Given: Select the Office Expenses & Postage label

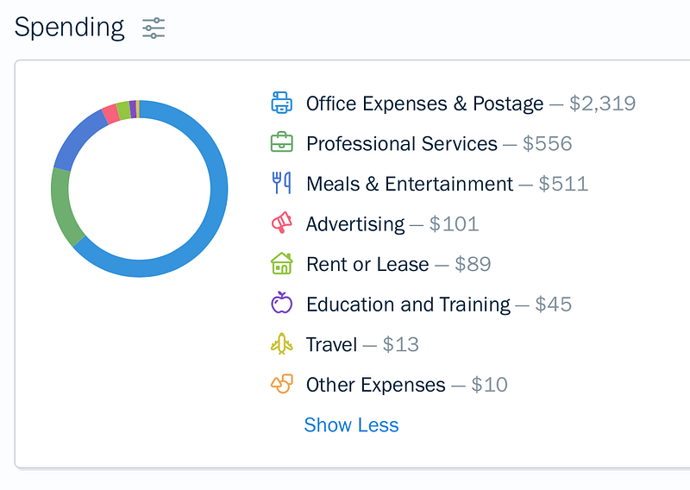Looking at the screenshot, I should [x=424, y=104].
